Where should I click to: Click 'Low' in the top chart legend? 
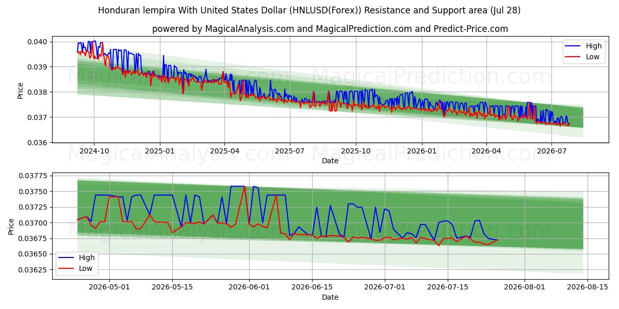593,57
